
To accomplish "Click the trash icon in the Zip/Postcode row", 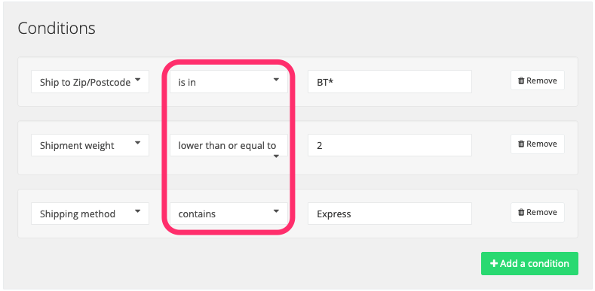I will point(521,80).
